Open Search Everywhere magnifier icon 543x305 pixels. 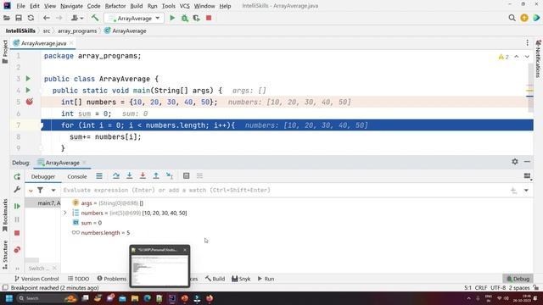pos(512,18)
